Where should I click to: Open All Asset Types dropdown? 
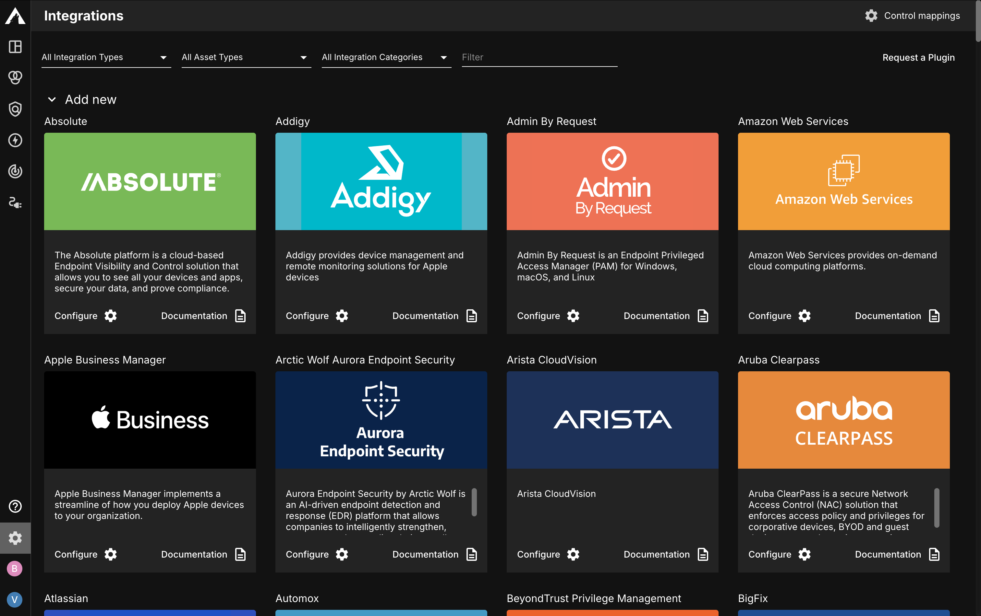coord(246,57)
